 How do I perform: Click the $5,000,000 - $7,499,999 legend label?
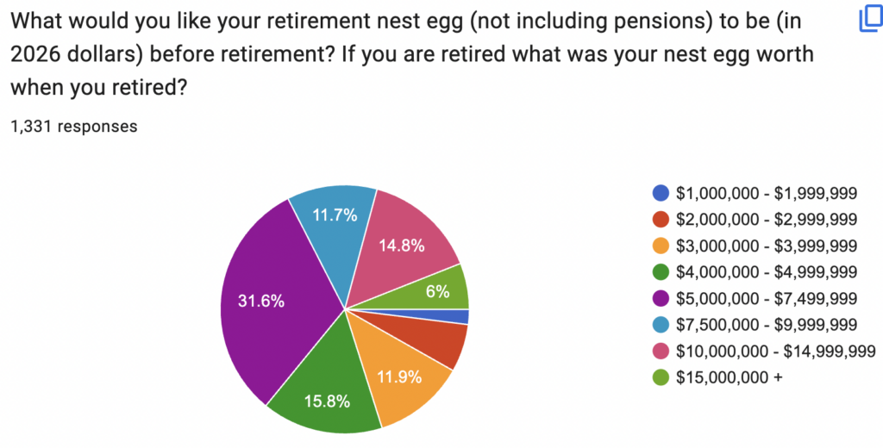(x=767, y=298)
